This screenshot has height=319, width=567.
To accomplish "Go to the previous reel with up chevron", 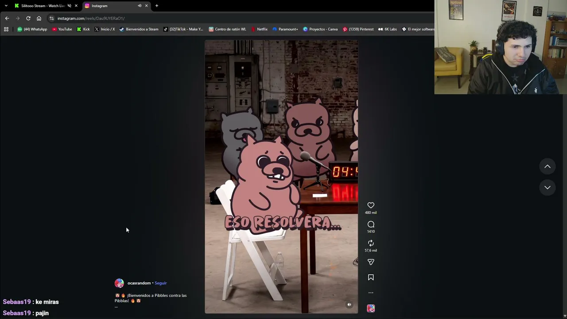I will pyautogui.click(x=548, y=167).
